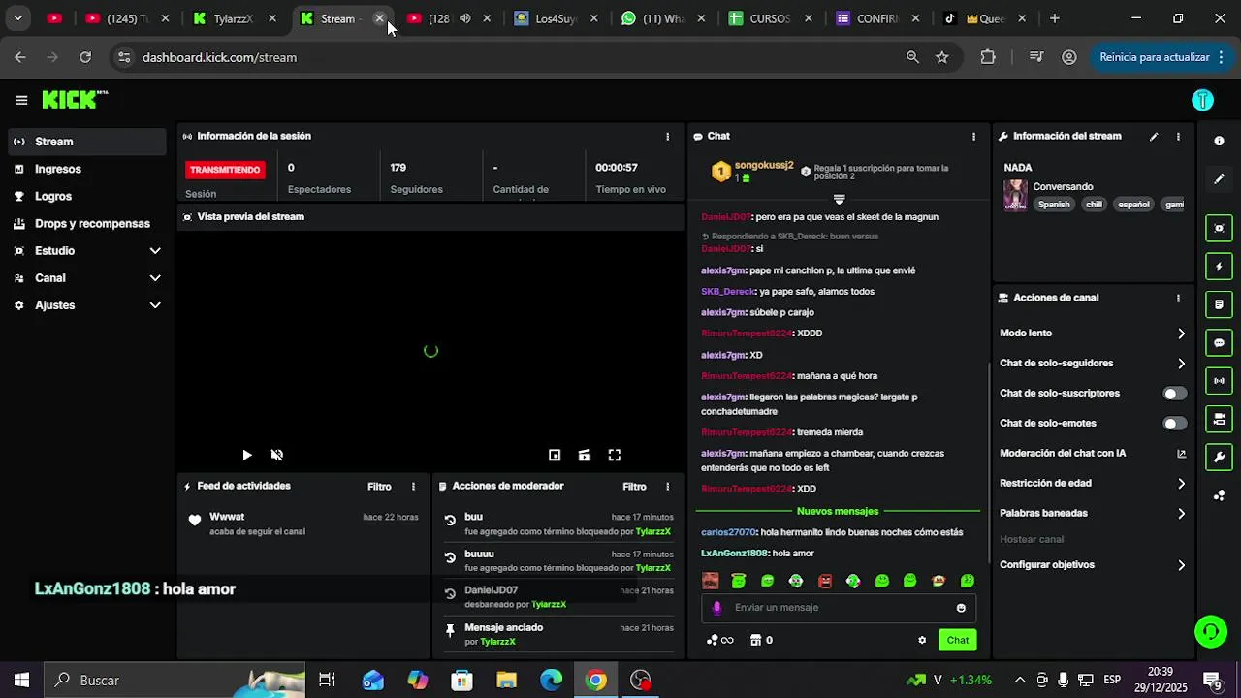Toggle stream preview panel icon in right sidebar
Screen dimensions: 1241x698
coord(1219,229)
